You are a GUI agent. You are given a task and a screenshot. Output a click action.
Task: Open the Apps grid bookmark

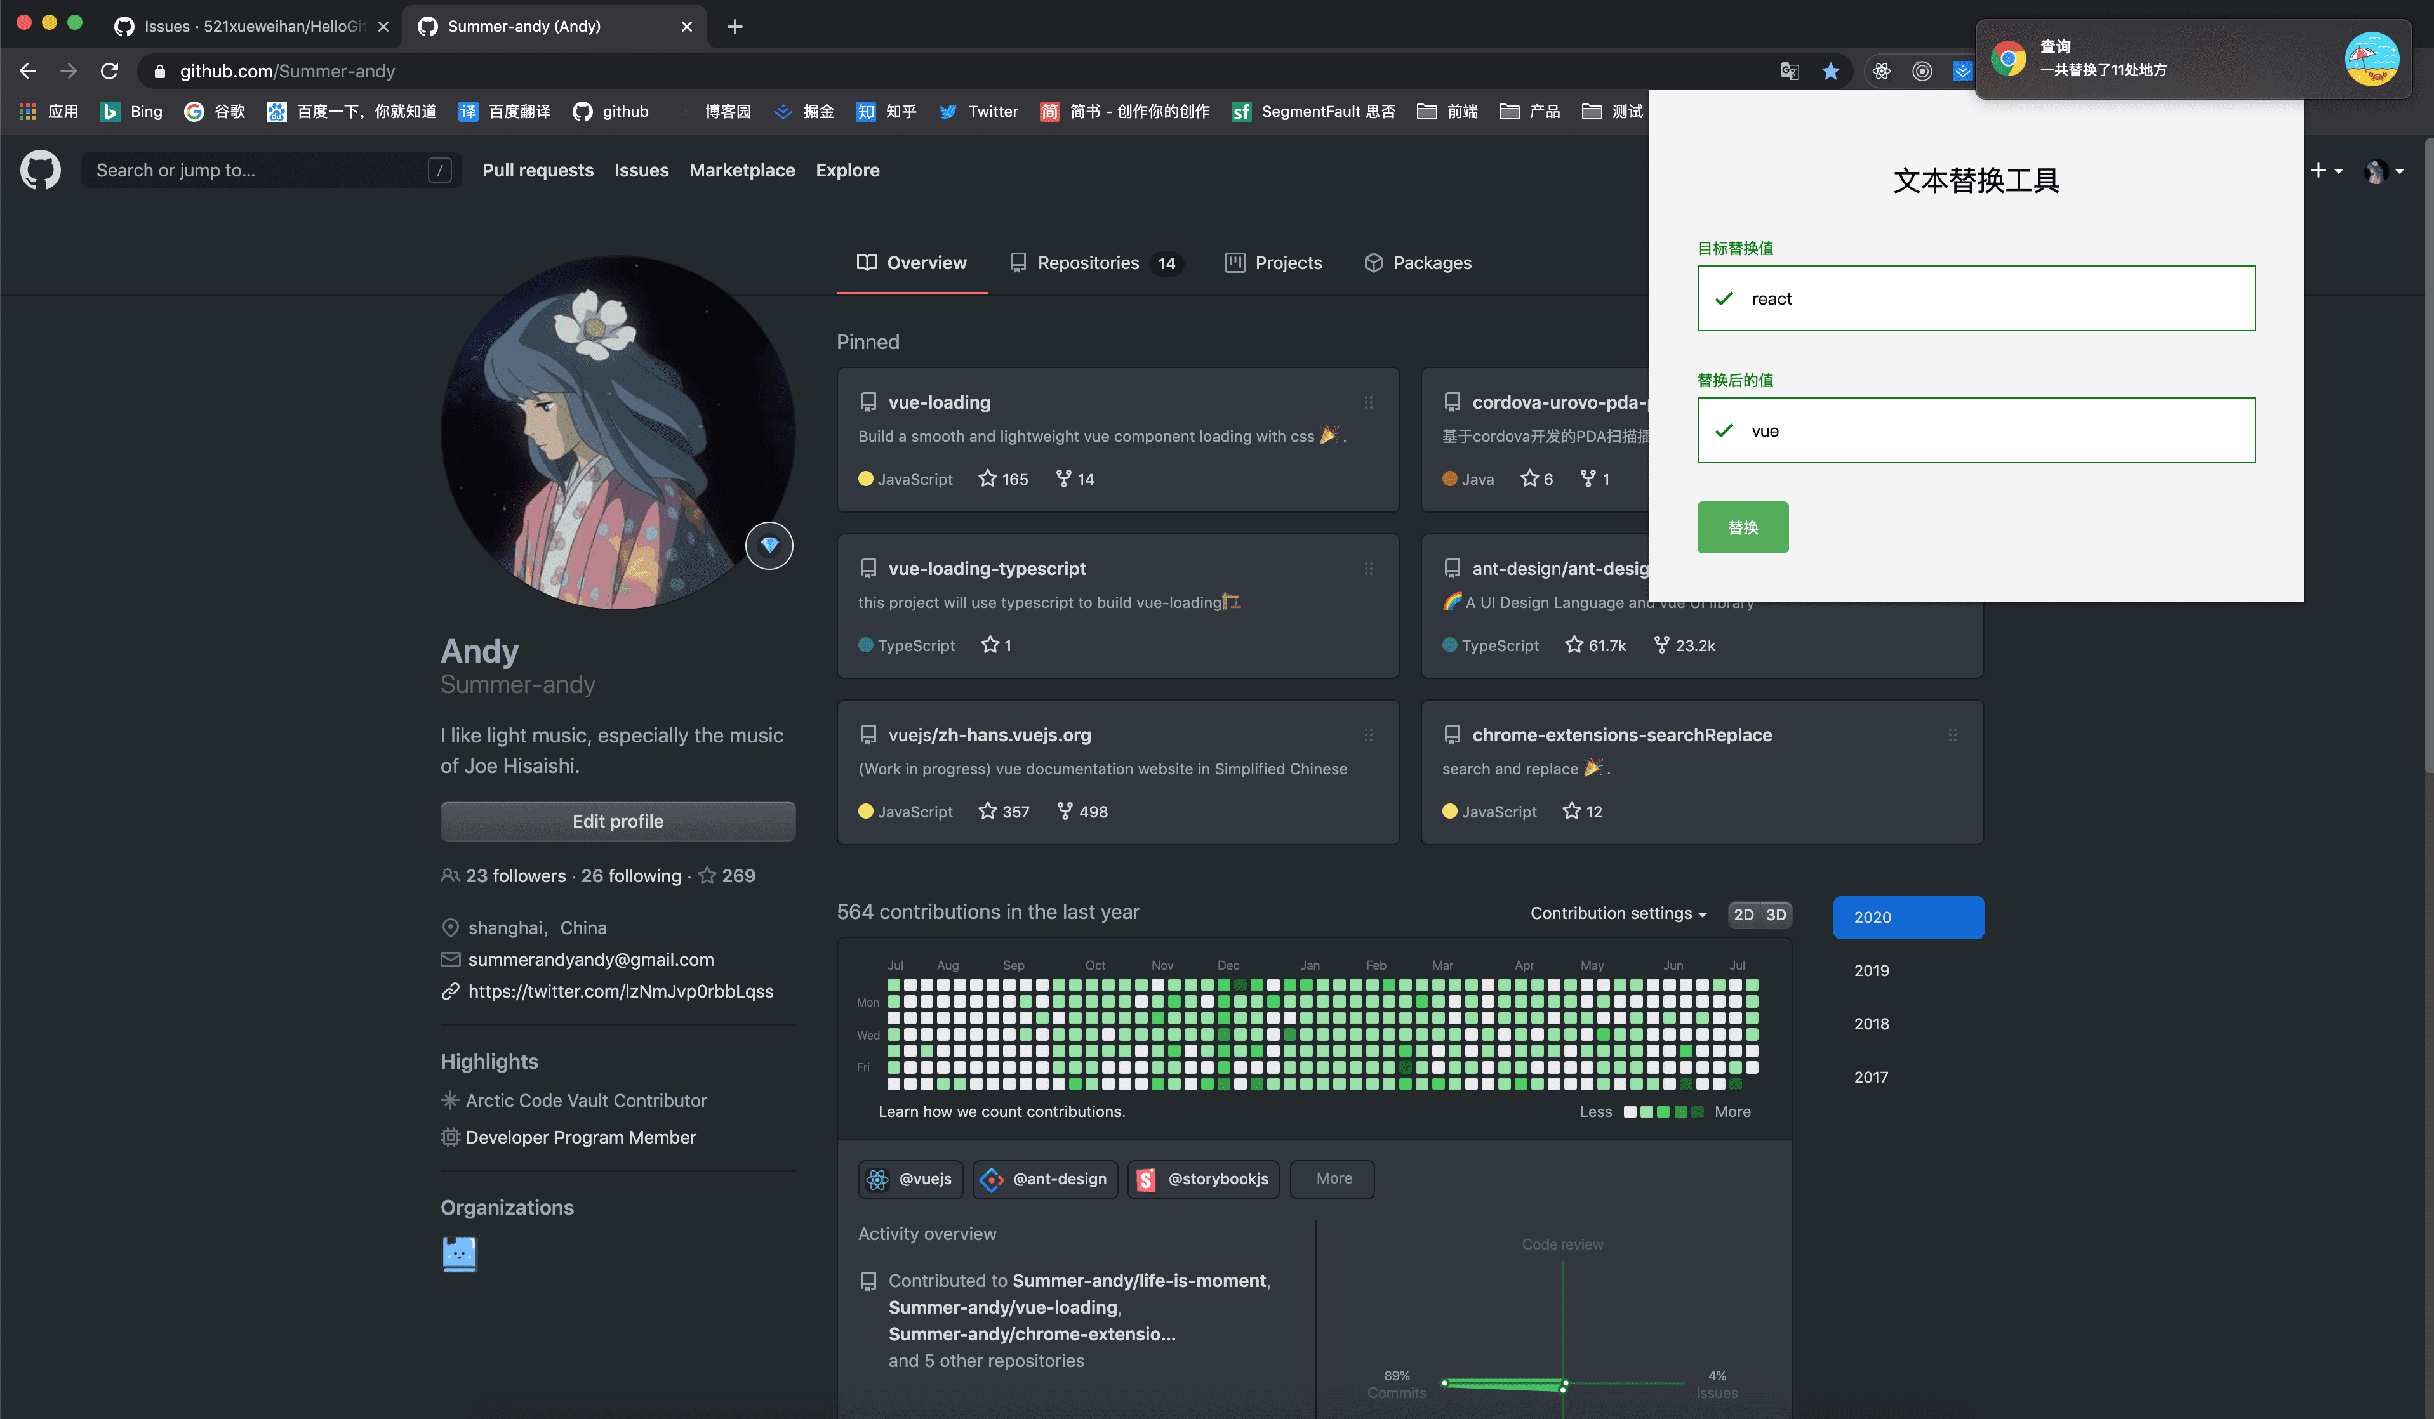pos(48,111)
